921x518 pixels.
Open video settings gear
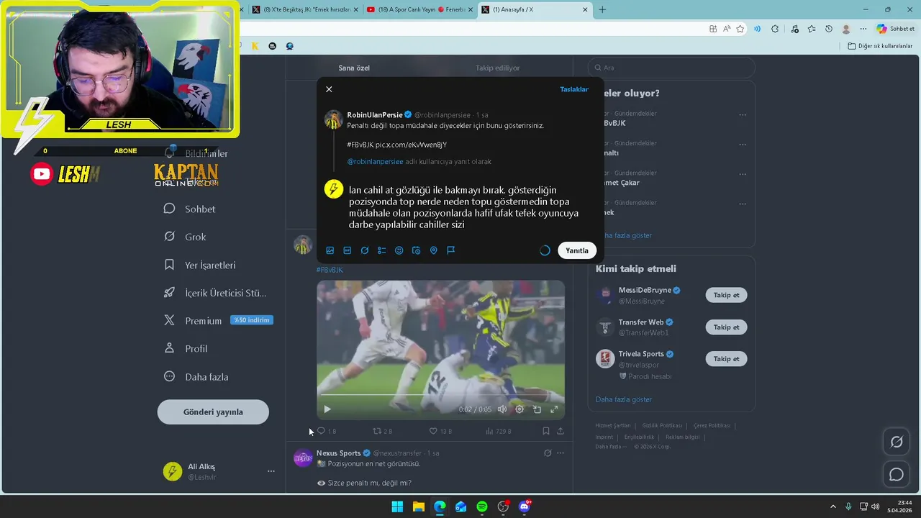tap(520, 409)
